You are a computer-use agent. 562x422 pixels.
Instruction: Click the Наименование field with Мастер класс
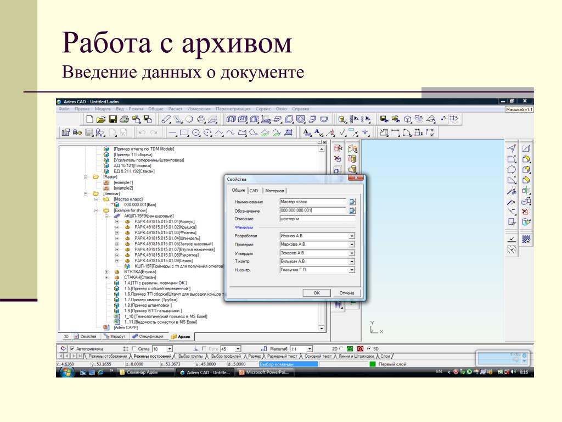[313, 202]
